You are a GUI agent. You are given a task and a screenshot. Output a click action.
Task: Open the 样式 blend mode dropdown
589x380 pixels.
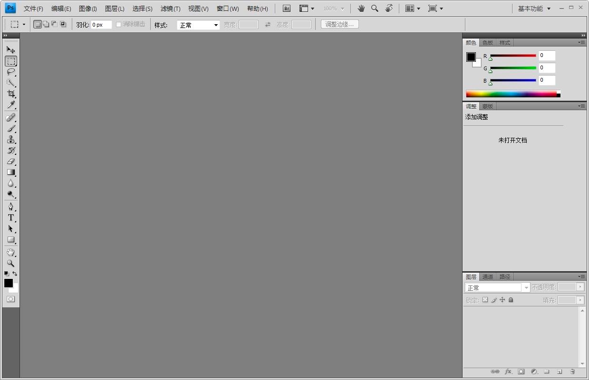198,24
